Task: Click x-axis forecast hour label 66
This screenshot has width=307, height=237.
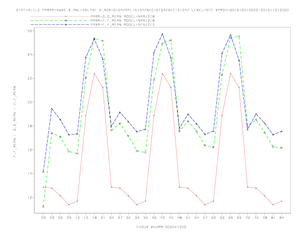Action: tap(231, 218)
